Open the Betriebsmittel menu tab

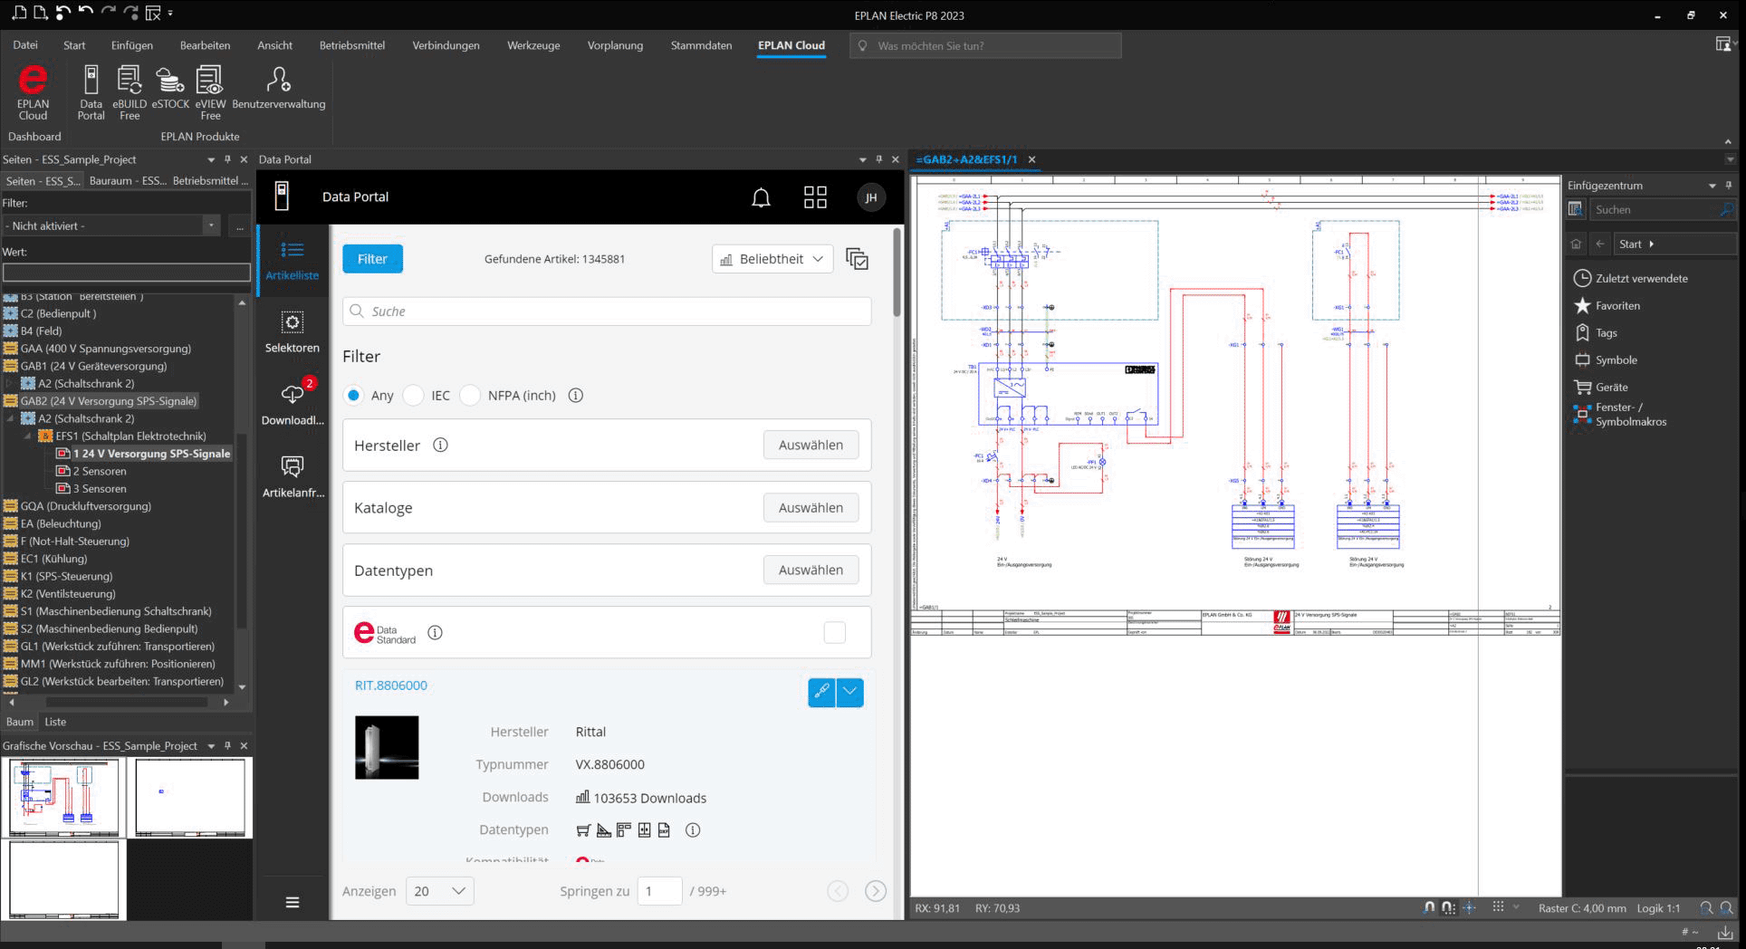(351, 45)
